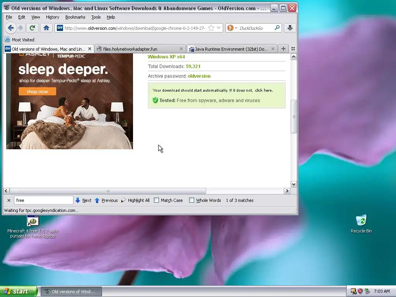Image resolution: width=396 pixels, height=297 pixels.
Task: Click the Old versions taskbar button
Action: point(71,292)
